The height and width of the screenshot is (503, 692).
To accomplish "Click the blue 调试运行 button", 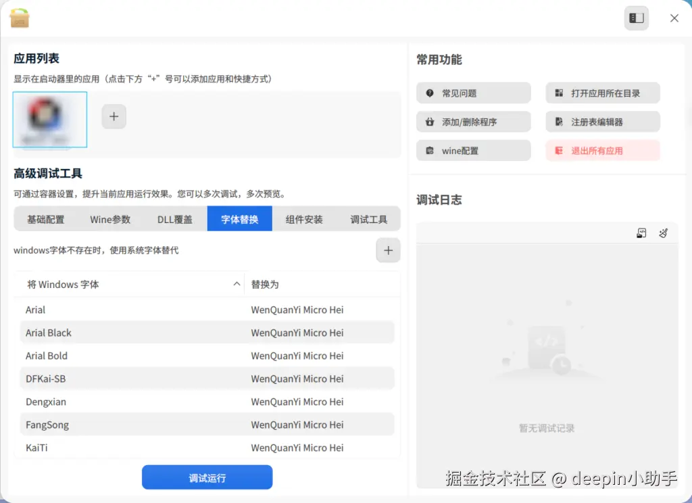I will [207, 477].
